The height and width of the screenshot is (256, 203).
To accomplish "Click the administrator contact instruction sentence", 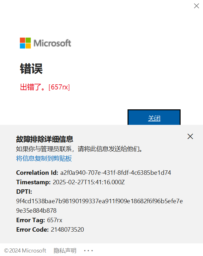I will pyautogui.click(x=80, y=149).
